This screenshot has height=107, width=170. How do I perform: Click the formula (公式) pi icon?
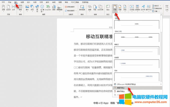[x=166, y=7]
